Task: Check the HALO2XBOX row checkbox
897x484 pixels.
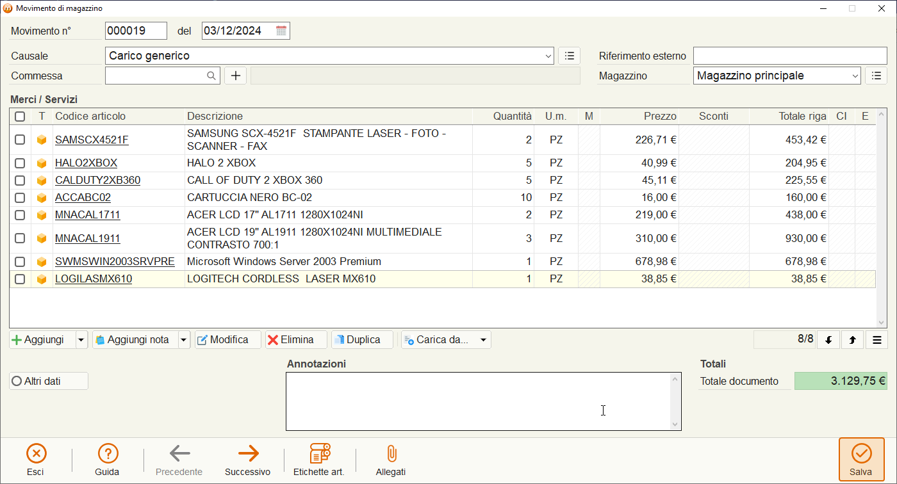Action: [20, 163]
